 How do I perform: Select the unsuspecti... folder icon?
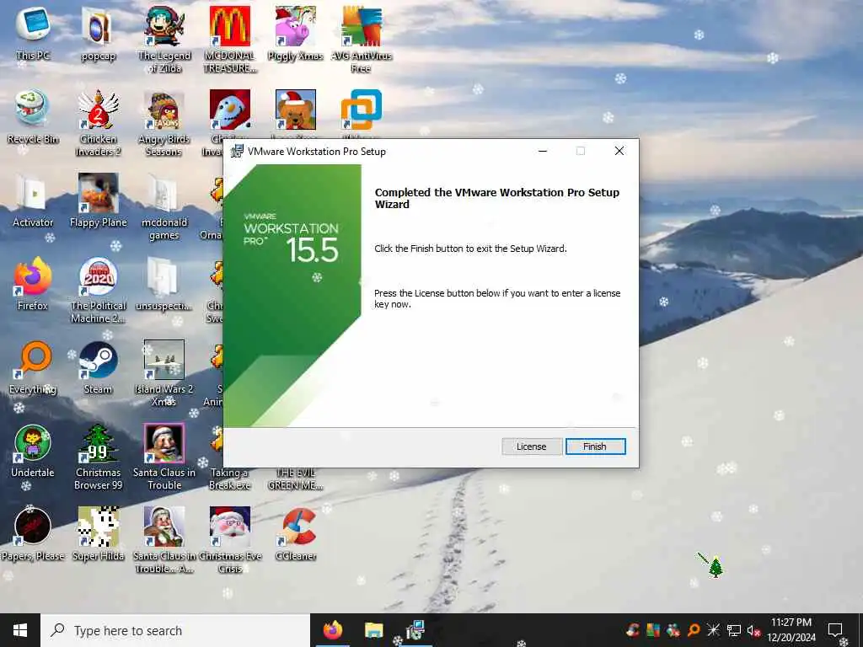pos(164,284)
